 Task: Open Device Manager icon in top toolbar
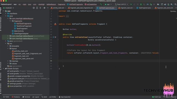click(x=168, y=4)
